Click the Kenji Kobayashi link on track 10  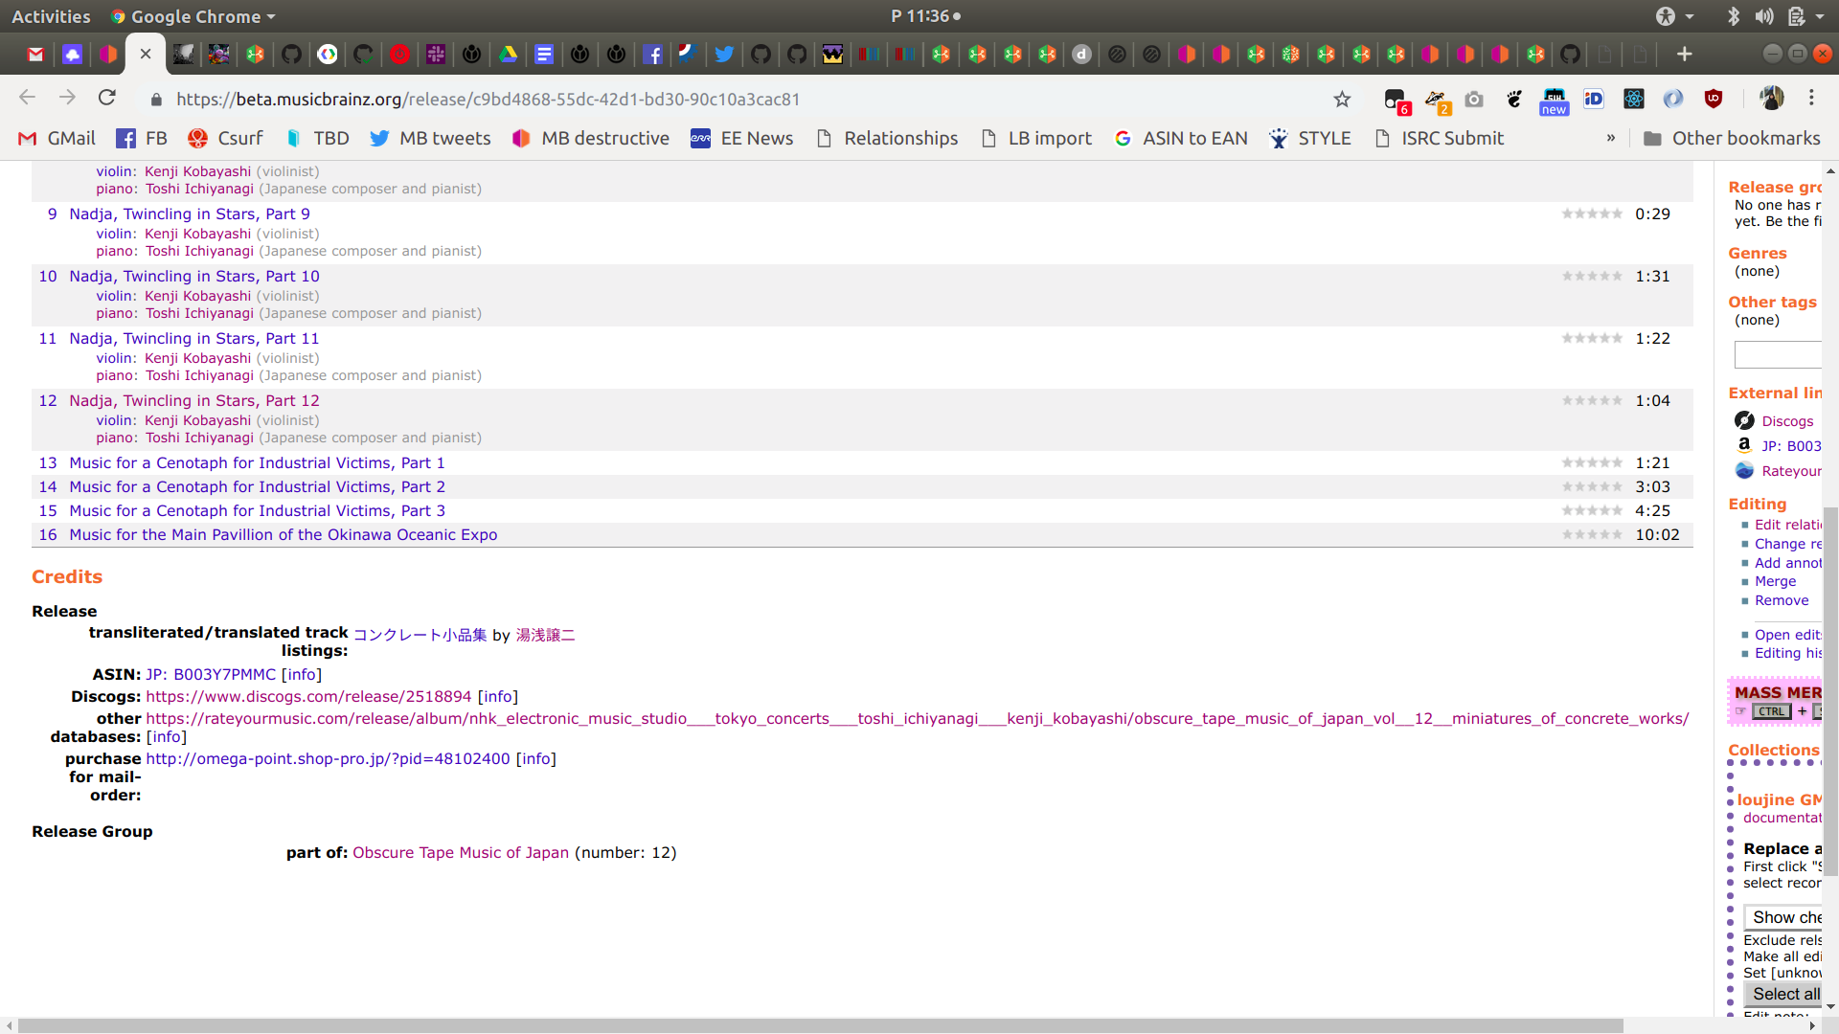(x=197, y=296)
